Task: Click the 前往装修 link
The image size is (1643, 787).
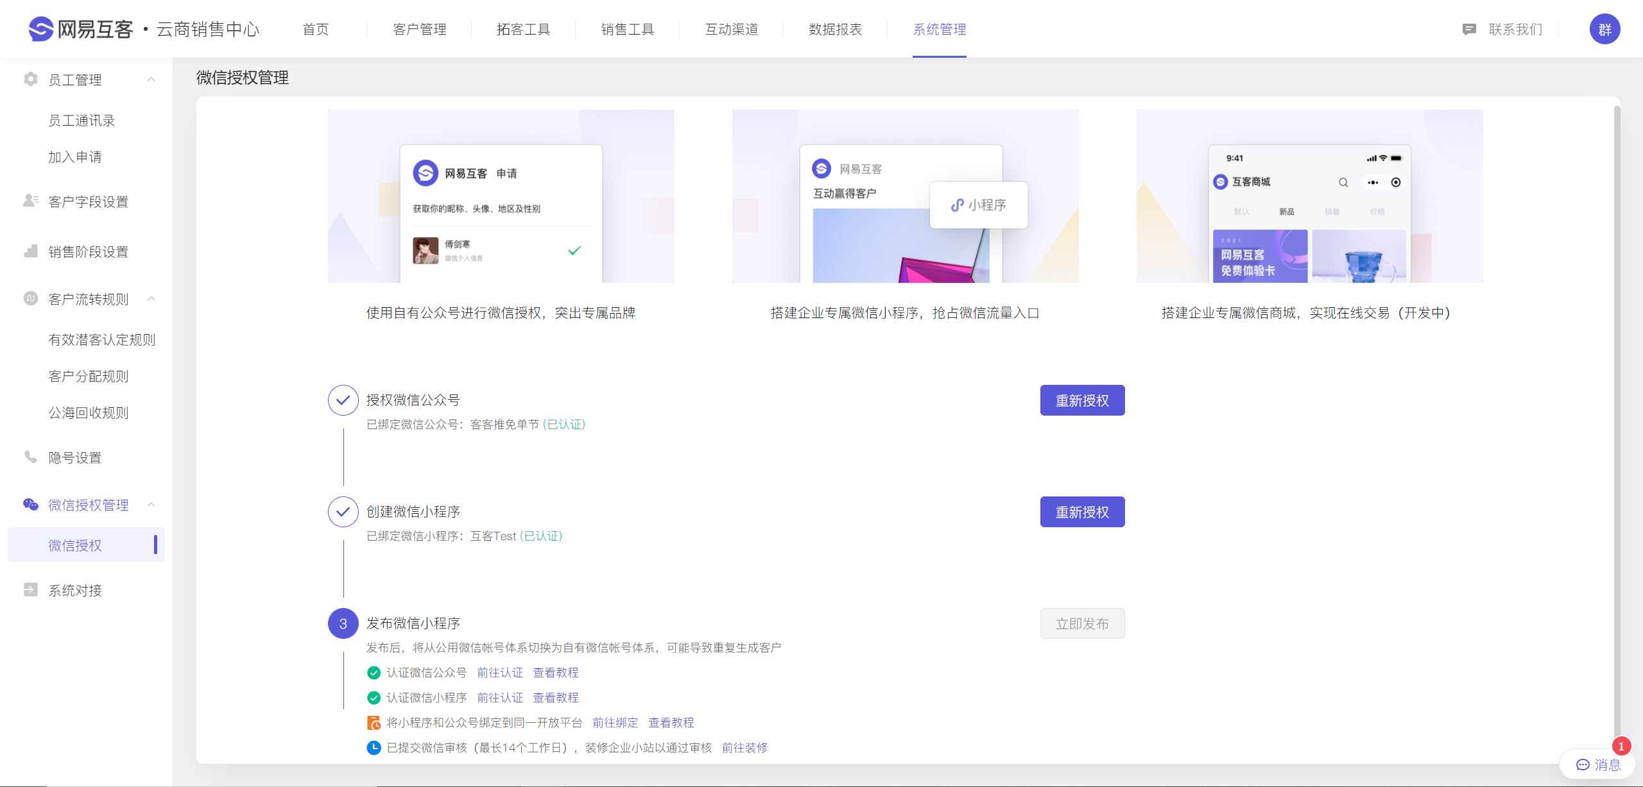Action: [x=744, y=748]
